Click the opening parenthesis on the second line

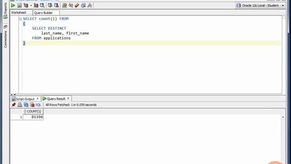click(24, 24)
